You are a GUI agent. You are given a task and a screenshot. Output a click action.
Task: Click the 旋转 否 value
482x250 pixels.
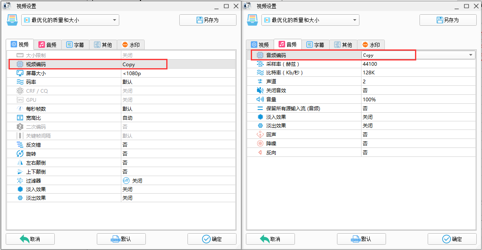(125, 154)
